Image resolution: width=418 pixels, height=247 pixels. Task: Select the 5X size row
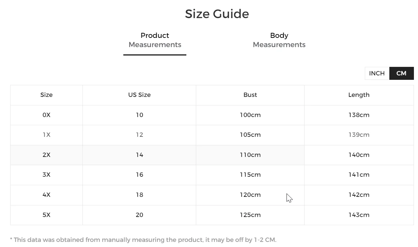coord(46,215)
